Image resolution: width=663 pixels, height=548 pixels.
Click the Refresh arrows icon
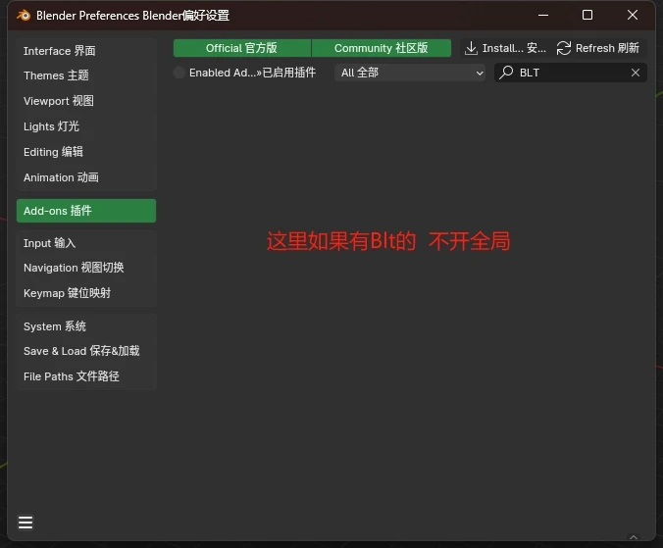point(564,48)
